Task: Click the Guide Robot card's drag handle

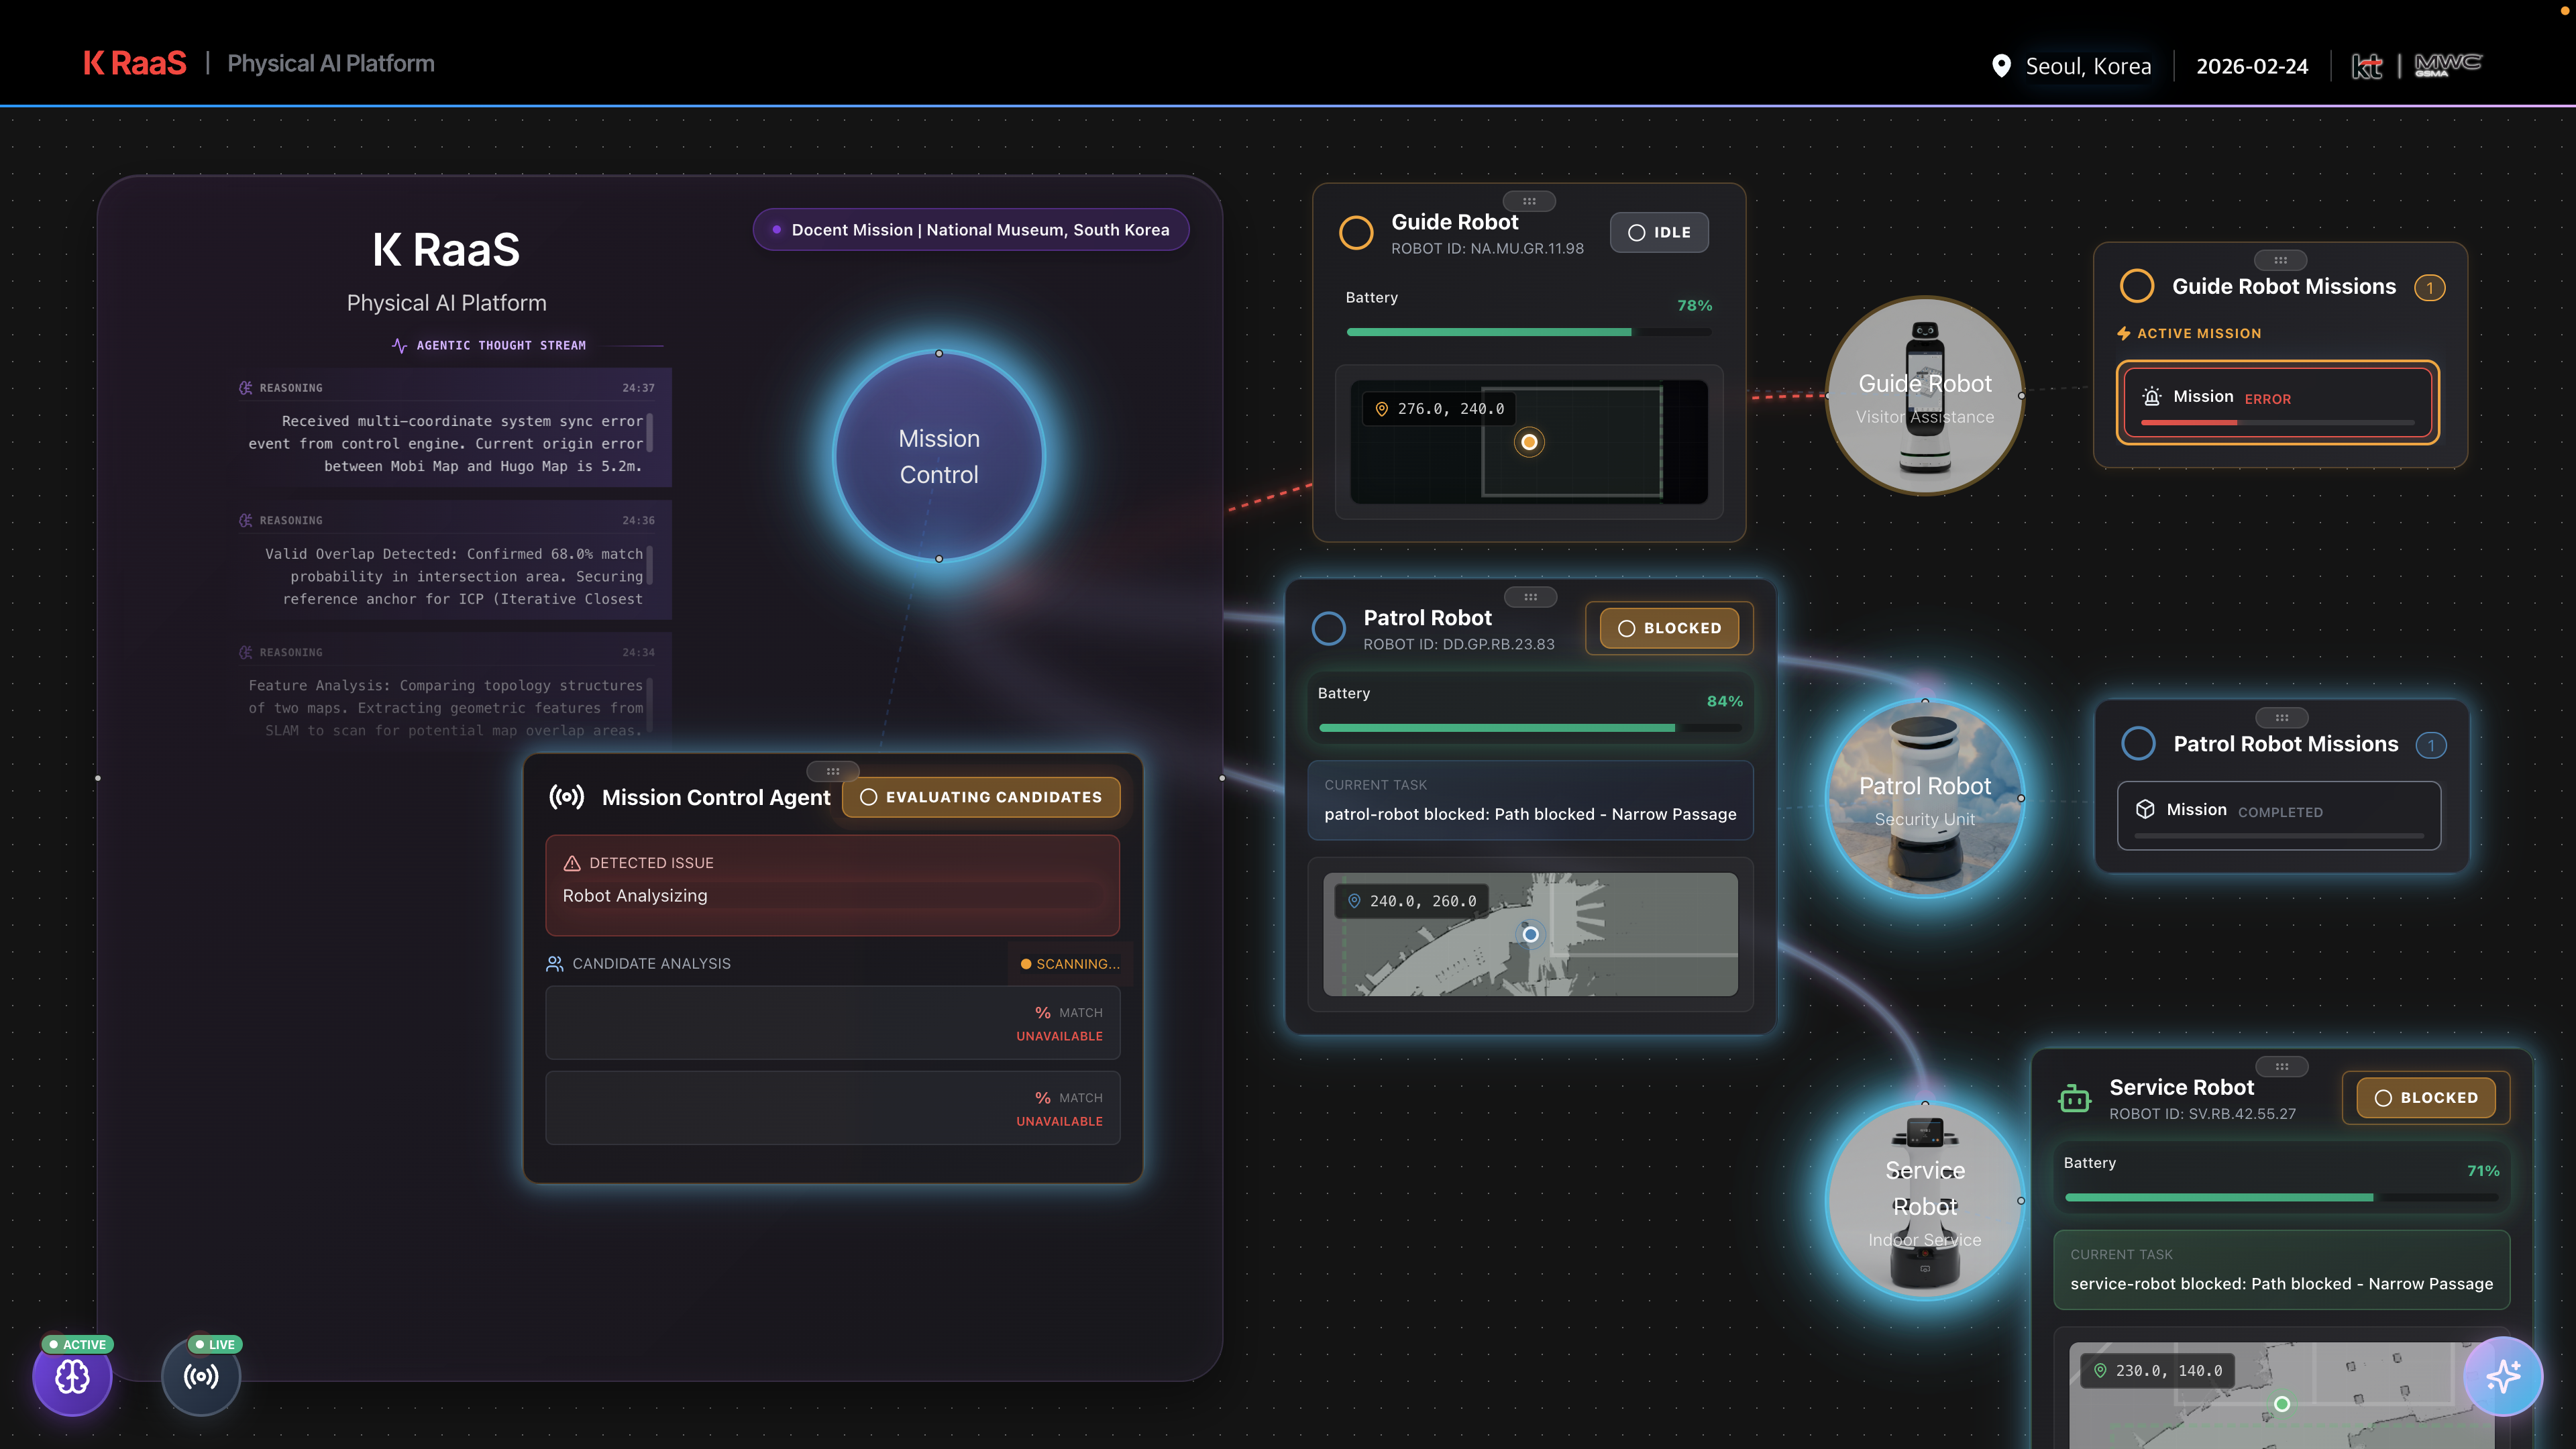Action: (x=1529, y=201)
